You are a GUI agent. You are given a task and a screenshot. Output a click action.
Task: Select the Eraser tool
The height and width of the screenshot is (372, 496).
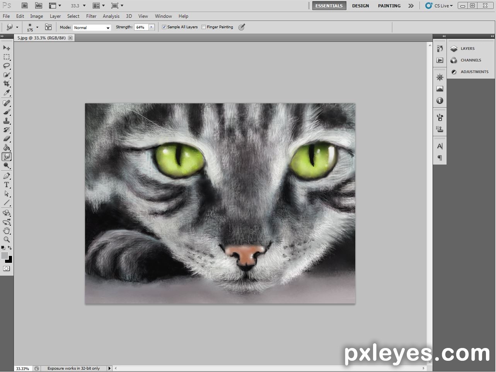pyautogui.click(x=7, y=139)
